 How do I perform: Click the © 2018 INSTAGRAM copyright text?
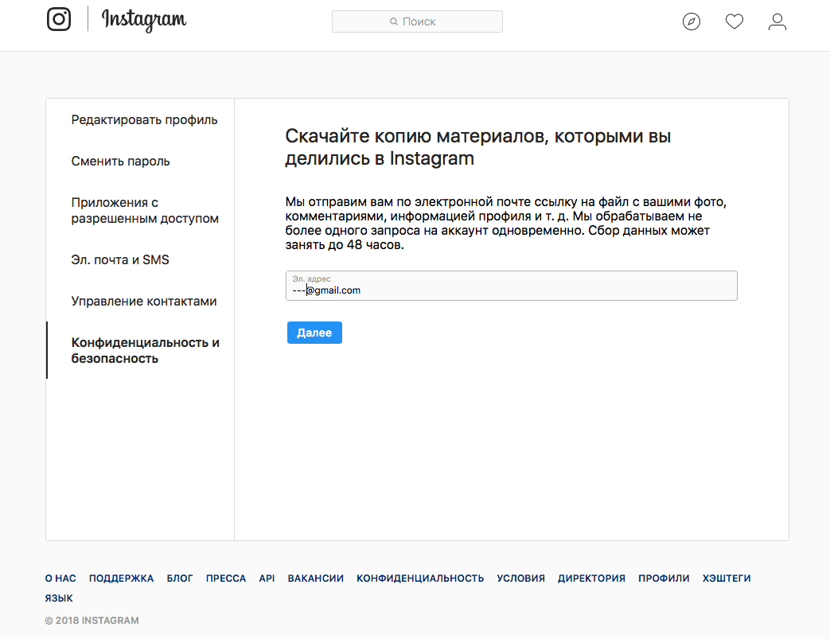[x=92, y=621]
